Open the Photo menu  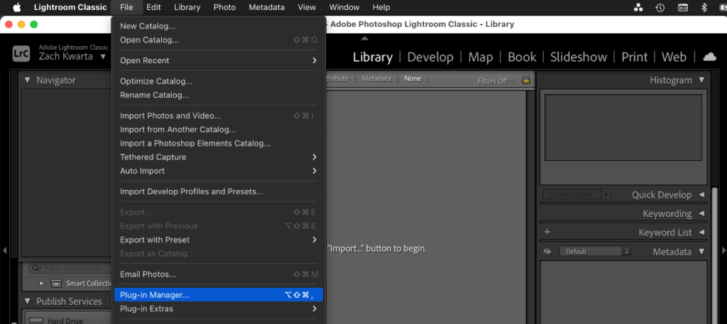pos(224,7)
